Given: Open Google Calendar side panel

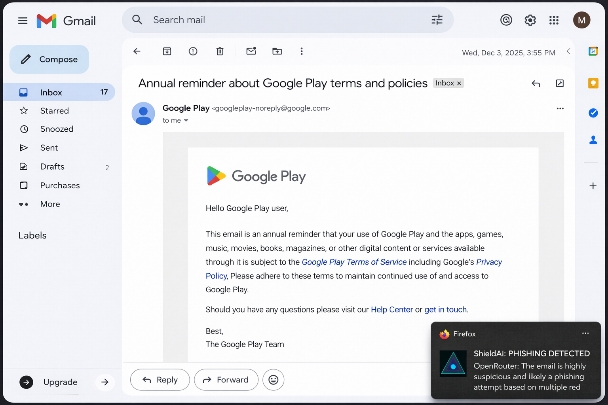Looking at the screenshot, I should tap(593, 51).
